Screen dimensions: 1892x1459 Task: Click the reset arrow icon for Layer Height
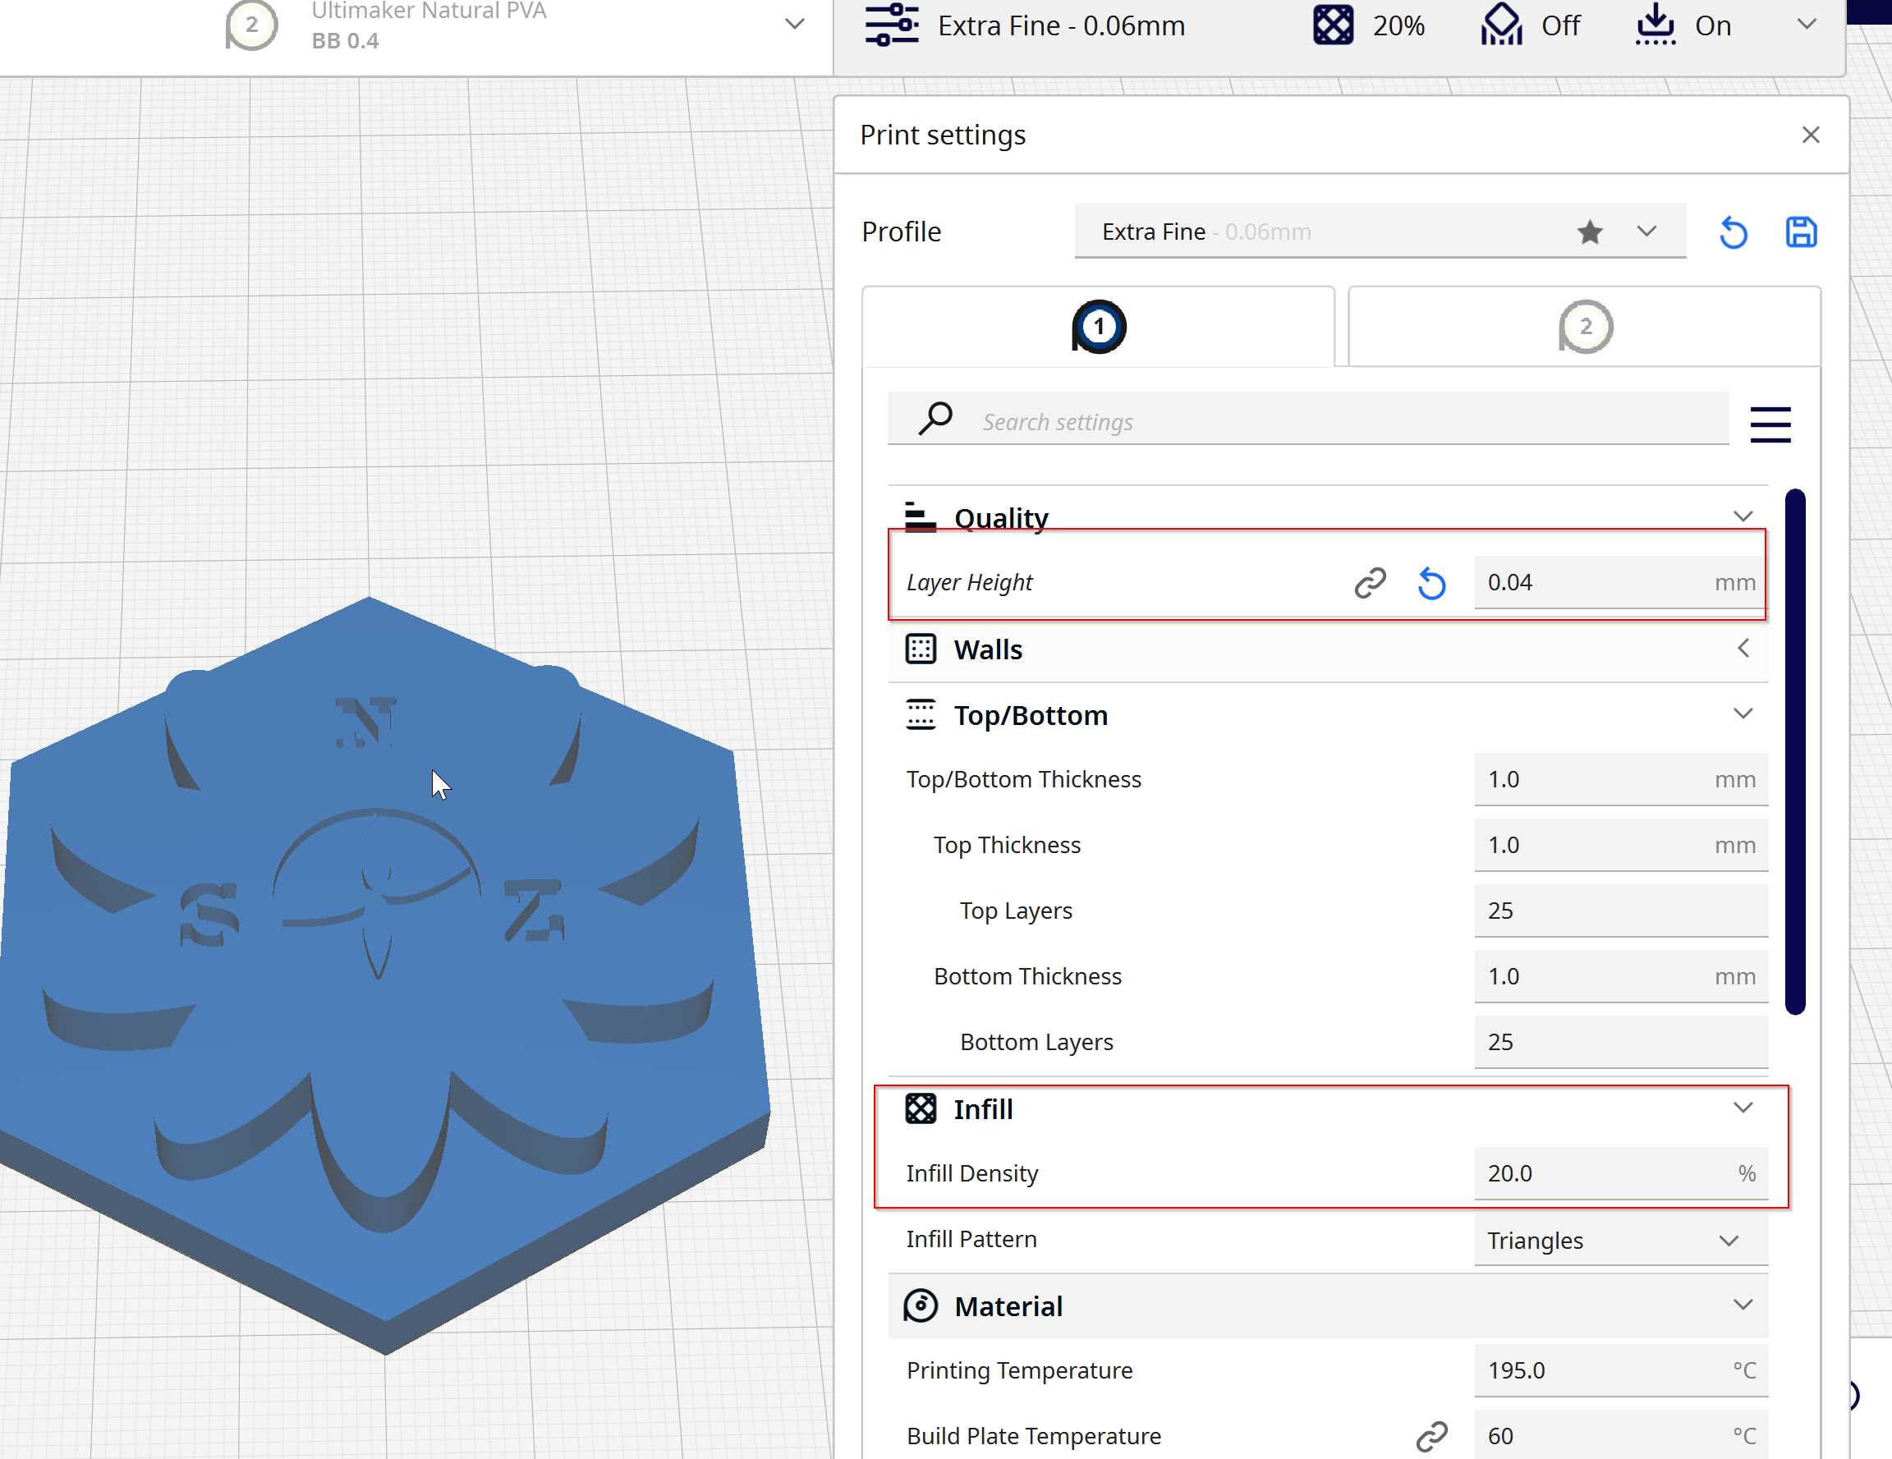1432,582
